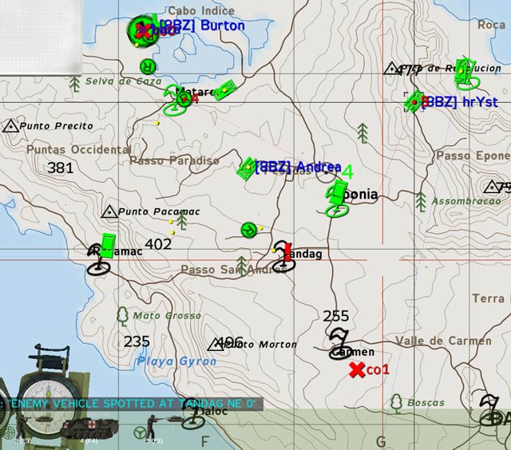Click the green circular marker below Andrea
Image resolution: width=511 pixels, height=450 pixels.
[249, 230]
